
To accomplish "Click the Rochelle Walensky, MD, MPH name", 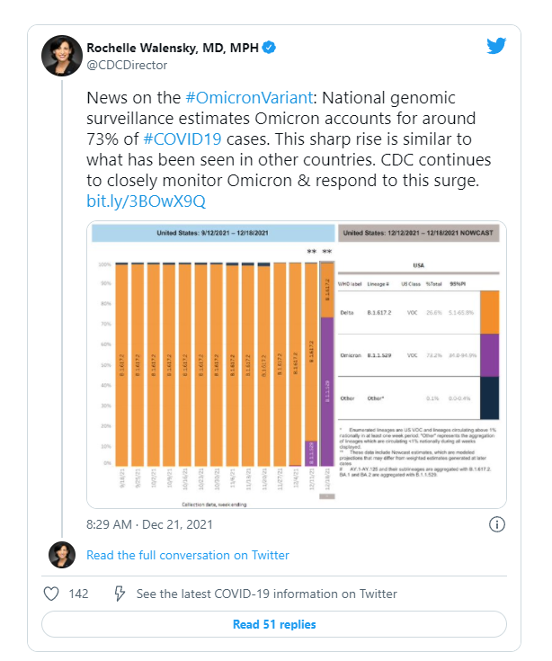I will (171, 47).
